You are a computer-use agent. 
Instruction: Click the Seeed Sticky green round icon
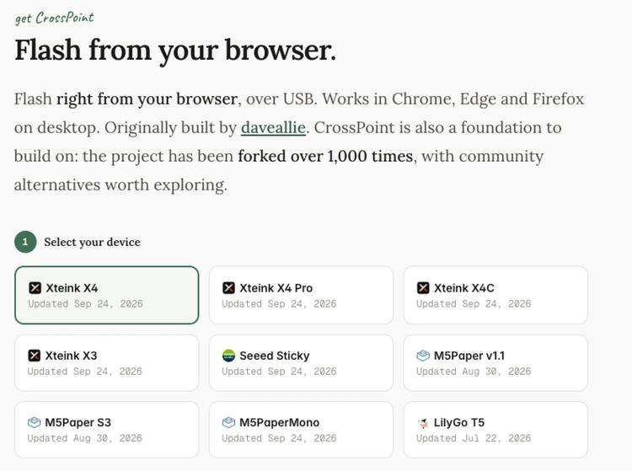pos(228,356)
